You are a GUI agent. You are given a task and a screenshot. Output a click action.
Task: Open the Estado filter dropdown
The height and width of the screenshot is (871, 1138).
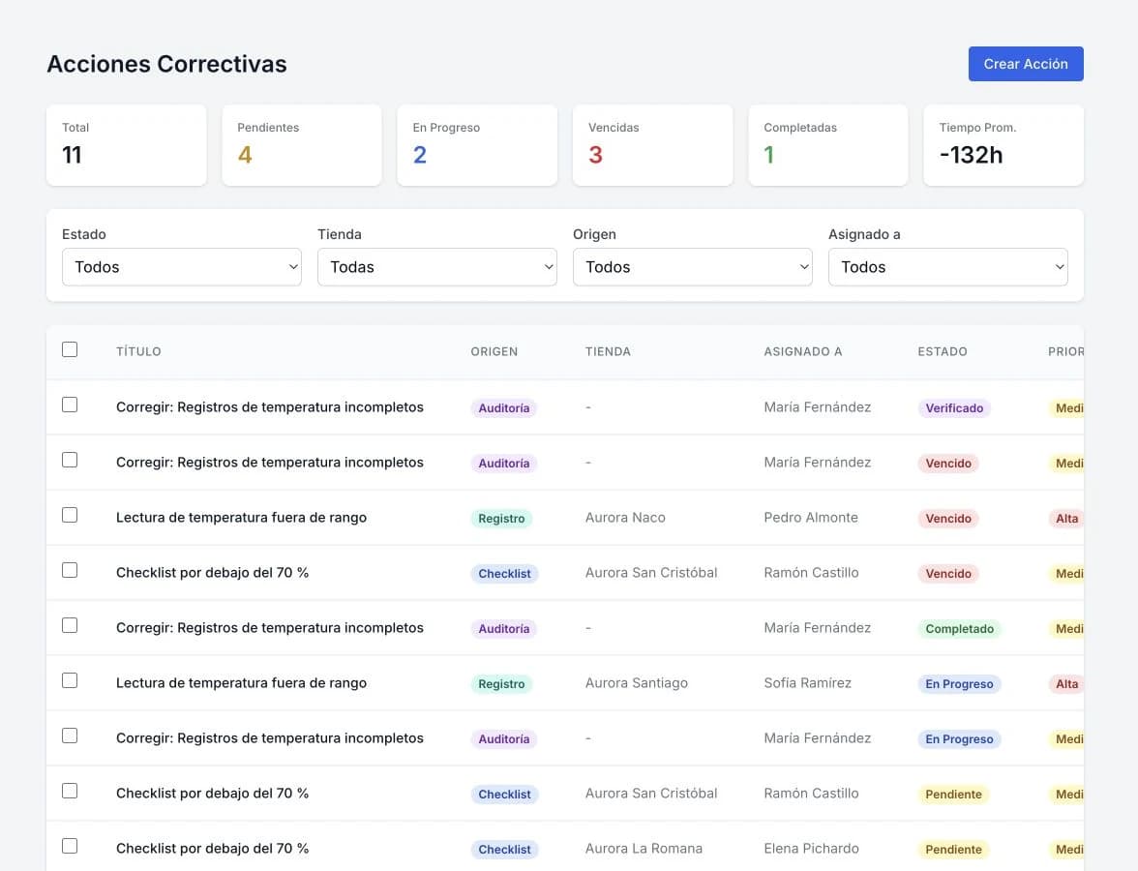[182, 267]
